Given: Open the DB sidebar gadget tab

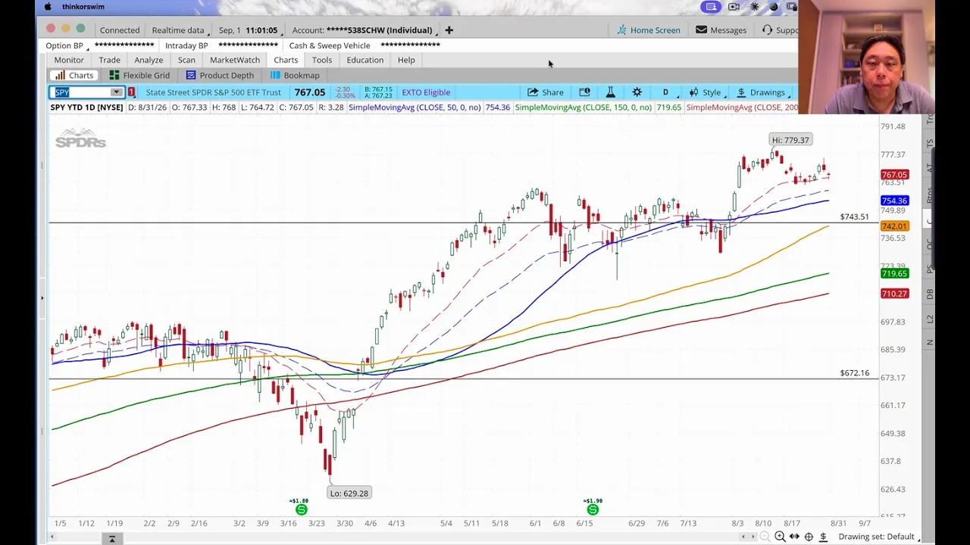Looking at the screenshot, I should click(930, 294).
